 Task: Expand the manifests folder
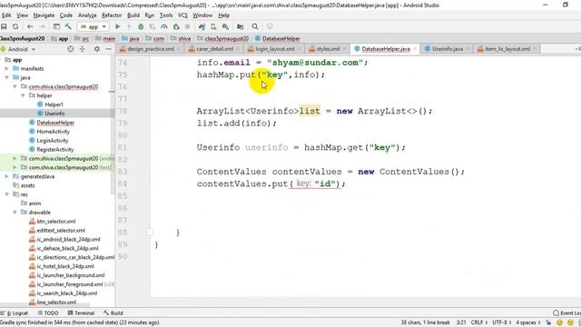tap(6, 69)
